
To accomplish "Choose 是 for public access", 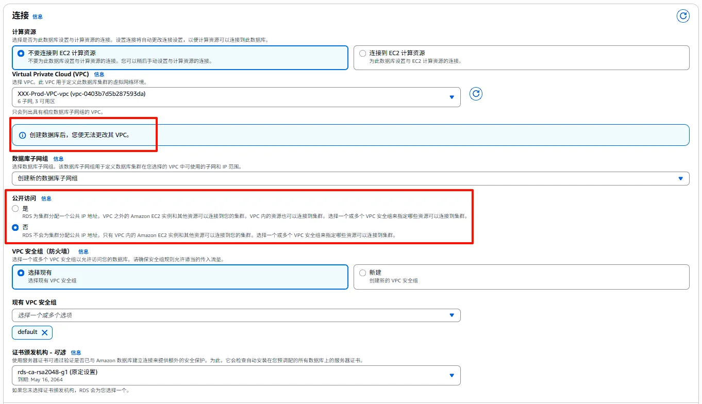I will click(x=15, y=209).
